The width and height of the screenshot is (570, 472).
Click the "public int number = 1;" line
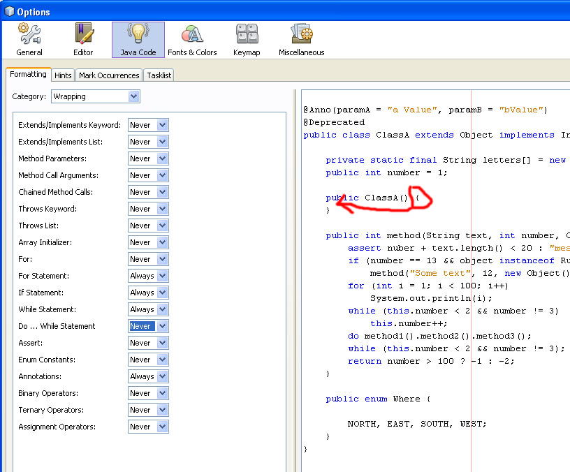pyautogui.click(x=386, y=172)
